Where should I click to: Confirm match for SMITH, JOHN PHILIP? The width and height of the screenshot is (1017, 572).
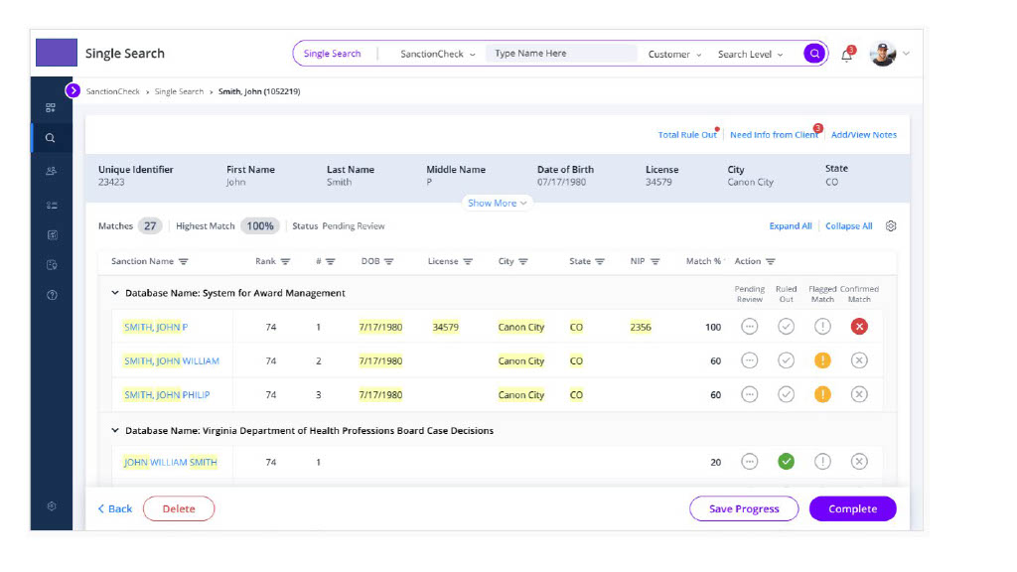[x=859, y=394]
